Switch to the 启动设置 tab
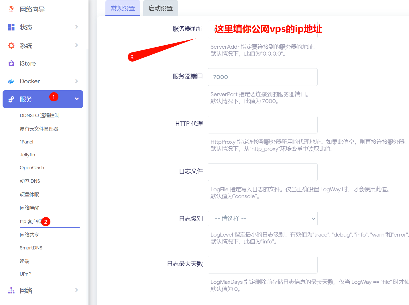This screenshot has width=409, height=305. point(160,8)
